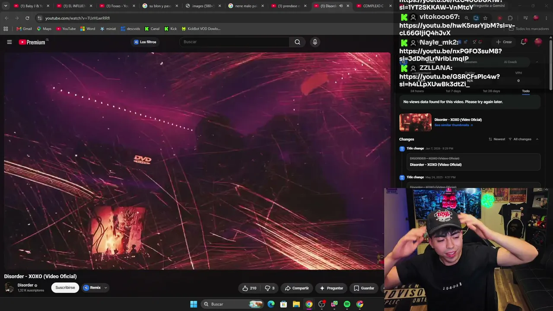553x311 pixels.
Task: Click the XOXO thumbnail in side panel
Action: pyautogui.click(x=415, y=122)
